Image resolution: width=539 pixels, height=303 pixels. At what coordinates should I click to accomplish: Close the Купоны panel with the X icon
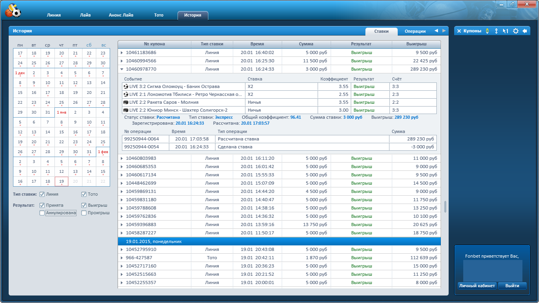tap(459, 31)
